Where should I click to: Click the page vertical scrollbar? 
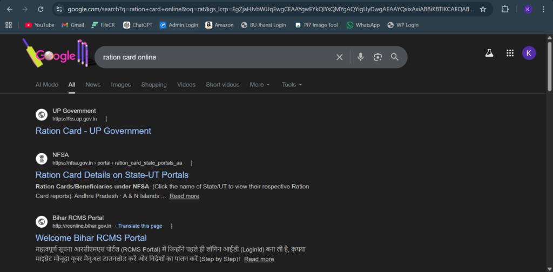tap(549, 70)
